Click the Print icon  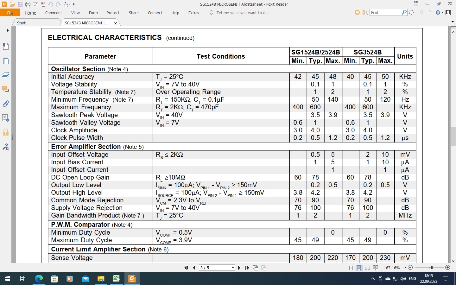(28, 4)
